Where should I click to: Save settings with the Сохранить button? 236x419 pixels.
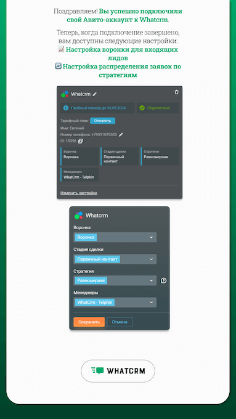[89, 322]
